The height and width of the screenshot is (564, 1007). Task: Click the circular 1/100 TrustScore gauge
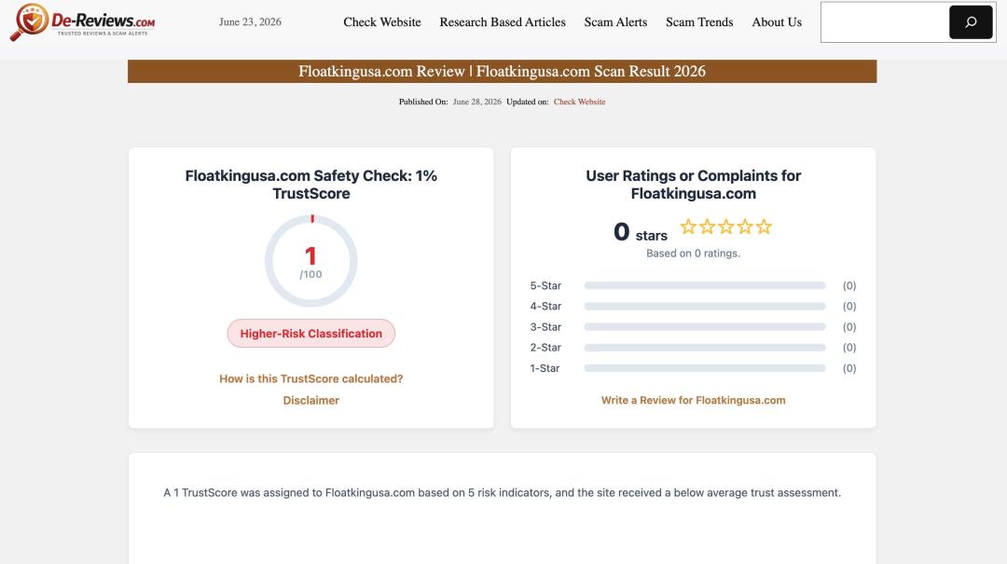click(310, 261)
